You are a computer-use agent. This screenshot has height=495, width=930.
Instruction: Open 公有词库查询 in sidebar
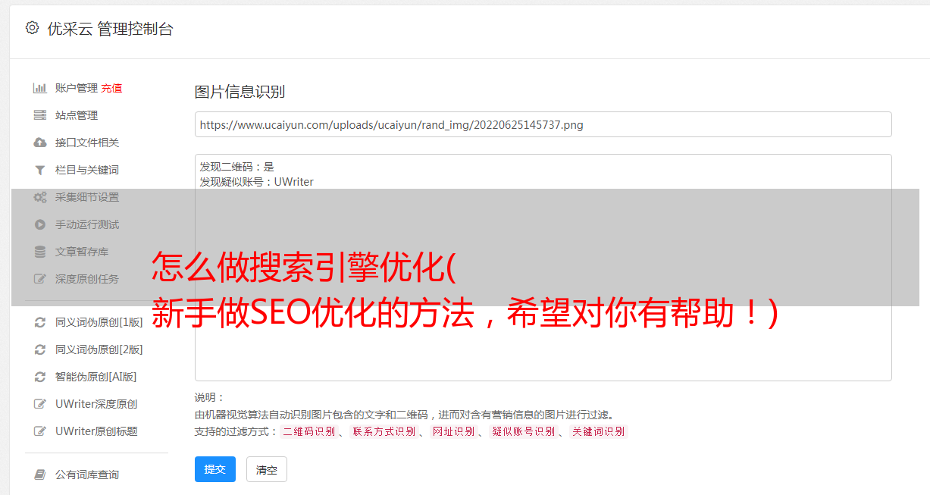pyautogui.click(x=87, y=475)
